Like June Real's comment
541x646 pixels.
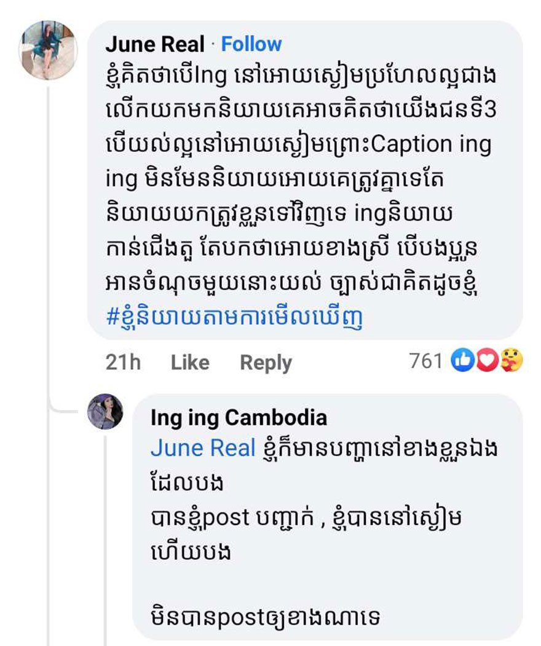190,363
